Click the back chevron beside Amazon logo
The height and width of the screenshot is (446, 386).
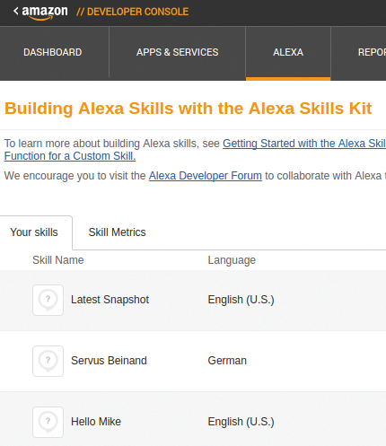16,12
